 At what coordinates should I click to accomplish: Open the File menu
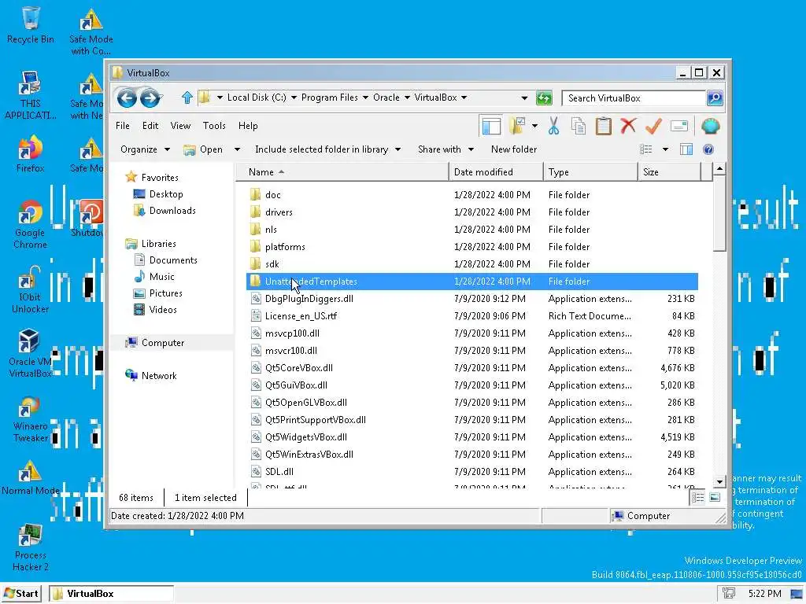(122, 126)
